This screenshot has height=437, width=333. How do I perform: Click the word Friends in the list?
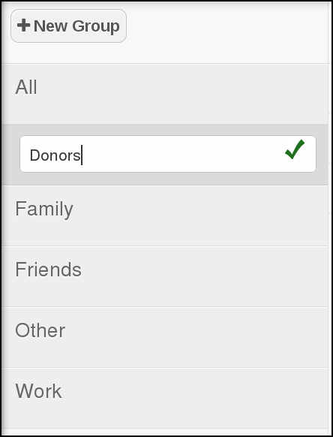tap(48, 270)
